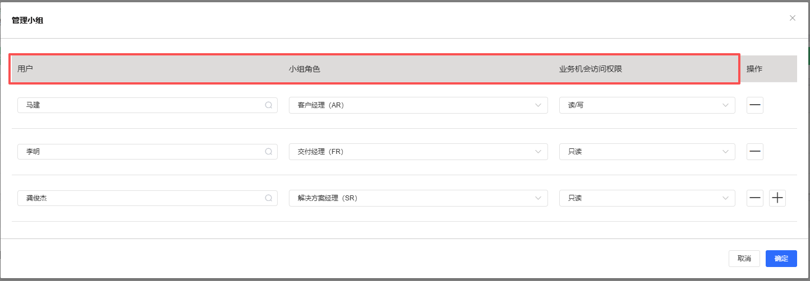The image size is (810, 281).
Task: Click the search icon in 马建 user field
Action: click(x=269, y=105)
